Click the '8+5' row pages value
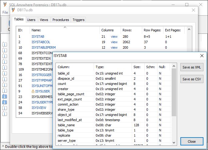208x150 pixels. coord(147,37)
